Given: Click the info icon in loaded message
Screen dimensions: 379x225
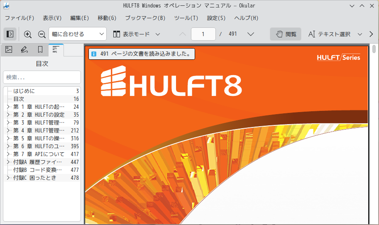Looking at the screenshot, I should 94,54.
